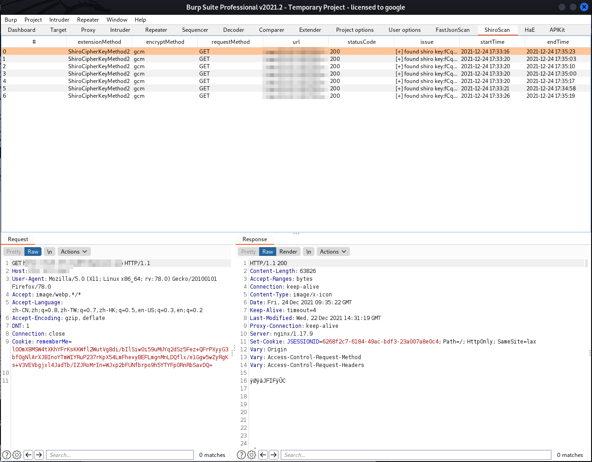Click JSESSIONID cookie value in response
592x462 pixels.
(x=381, y=342)
